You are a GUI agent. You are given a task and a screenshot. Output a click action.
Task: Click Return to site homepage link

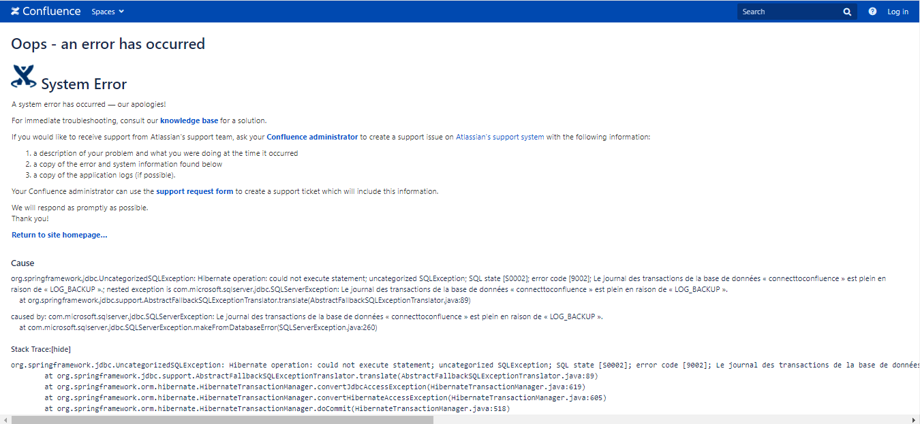[59, 235]
